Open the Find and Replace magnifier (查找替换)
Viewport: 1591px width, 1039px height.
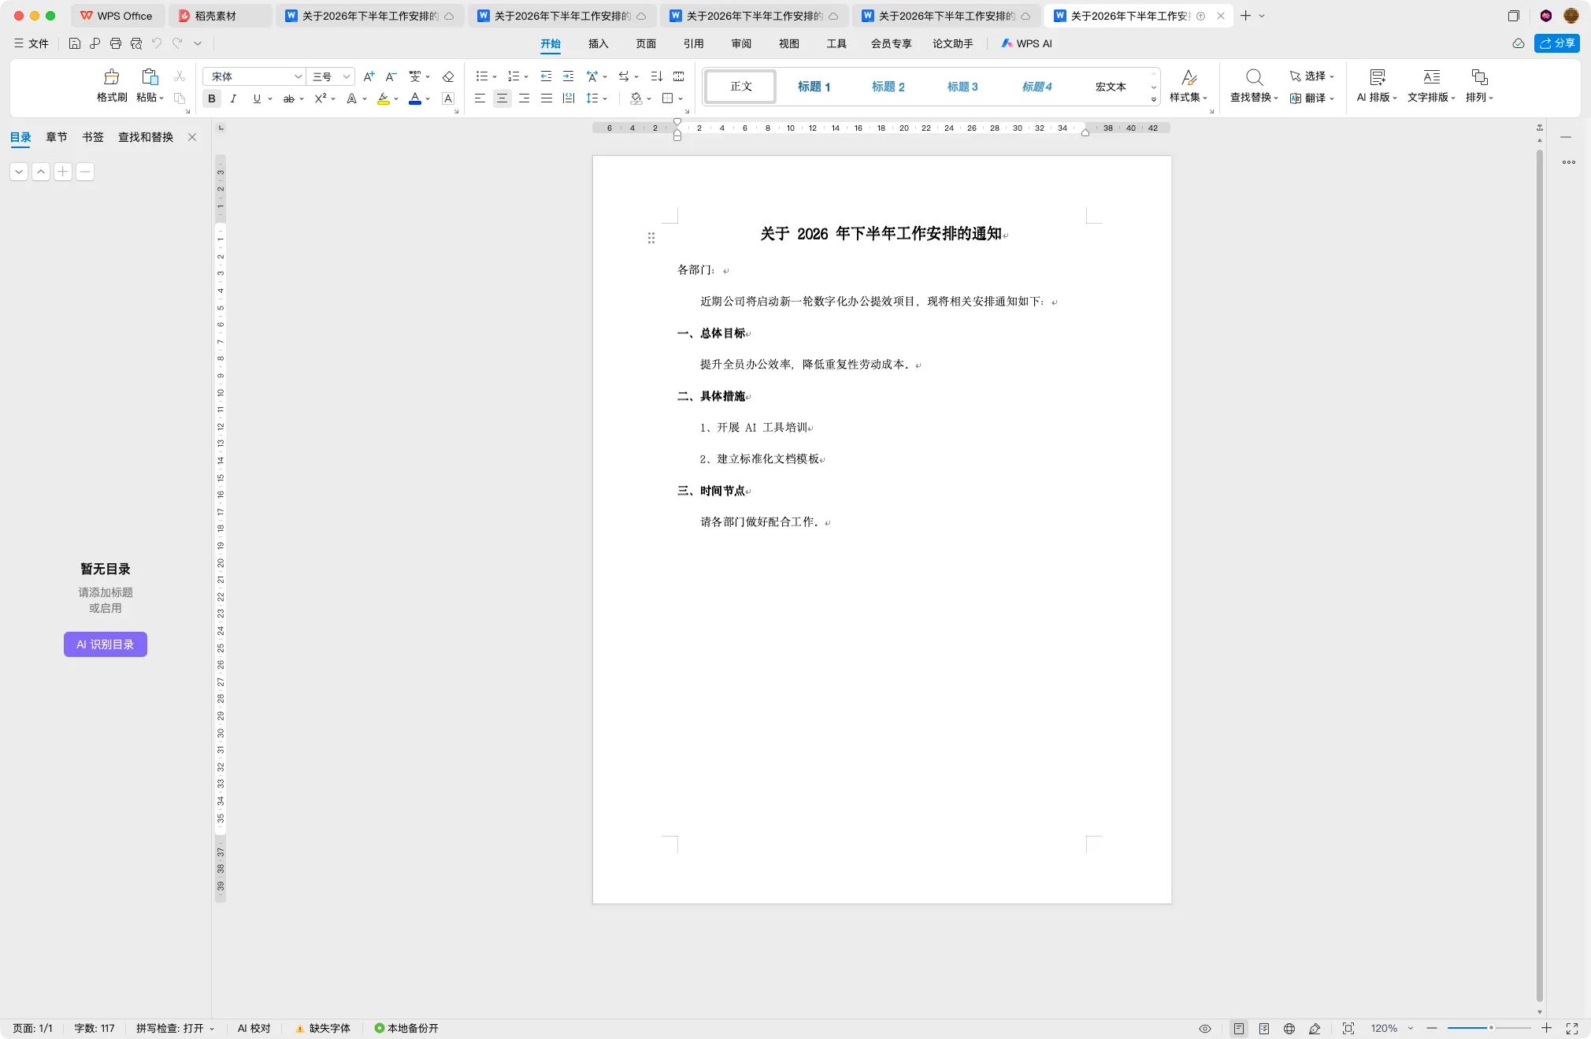pos(1254,77)
